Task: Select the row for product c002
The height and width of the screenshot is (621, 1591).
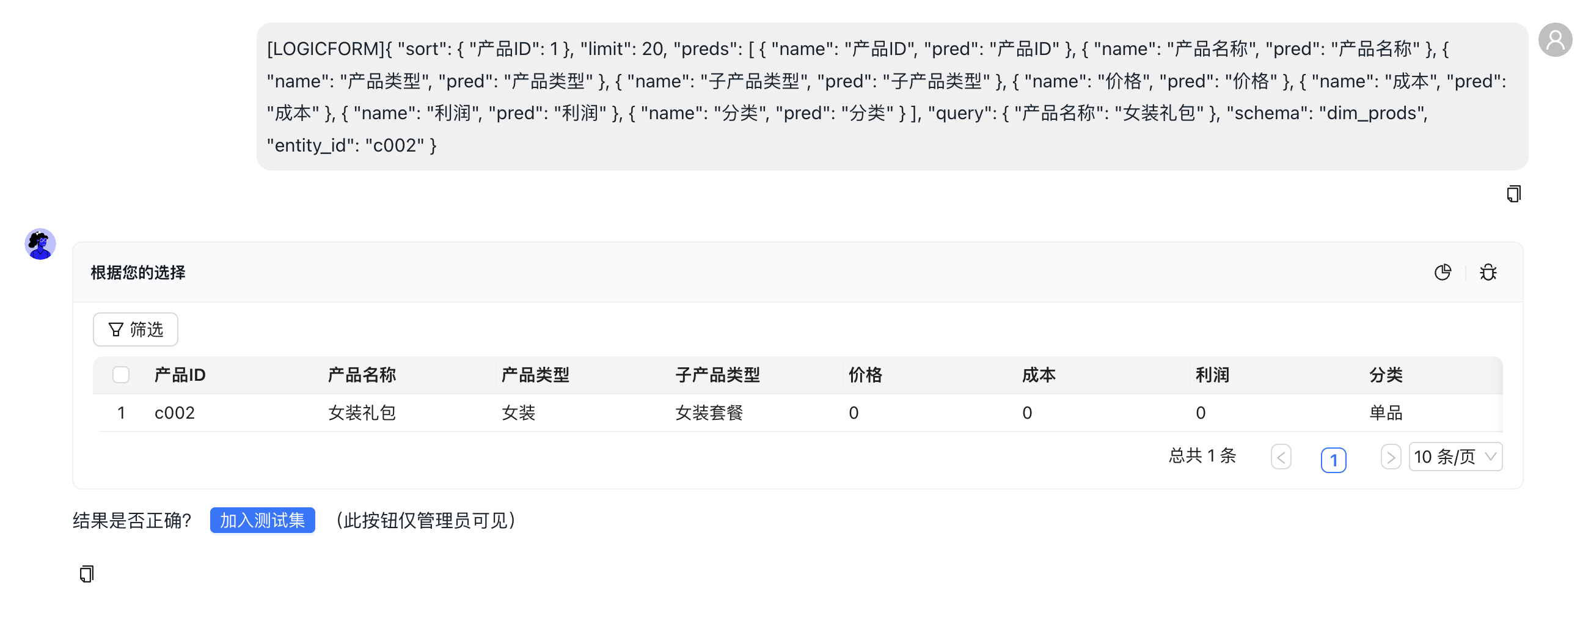Action: (x=175, y=413)
